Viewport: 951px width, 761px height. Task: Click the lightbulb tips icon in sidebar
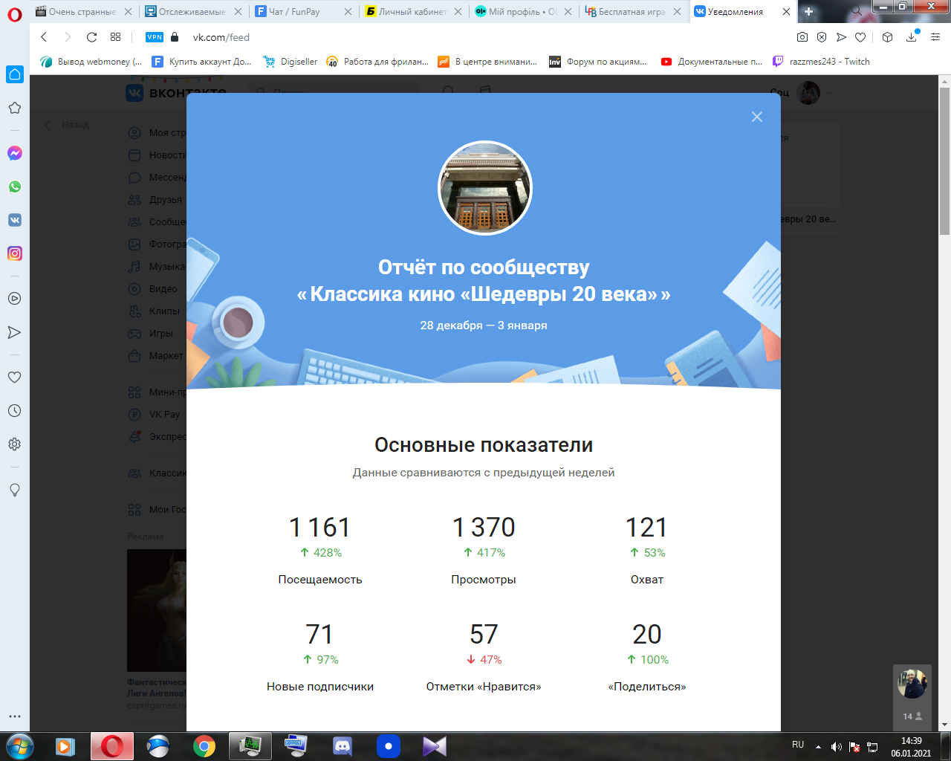14,490
